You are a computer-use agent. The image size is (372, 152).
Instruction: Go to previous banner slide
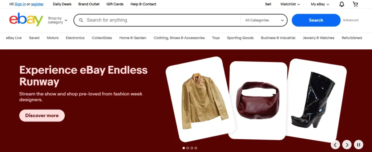tap(335, 144)
